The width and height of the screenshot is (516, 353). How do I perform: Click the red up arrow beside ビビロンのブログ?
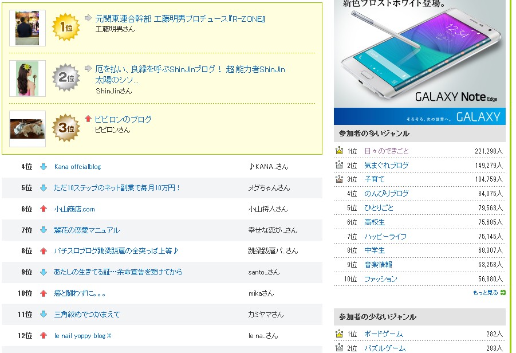click(x=88, y=119)
